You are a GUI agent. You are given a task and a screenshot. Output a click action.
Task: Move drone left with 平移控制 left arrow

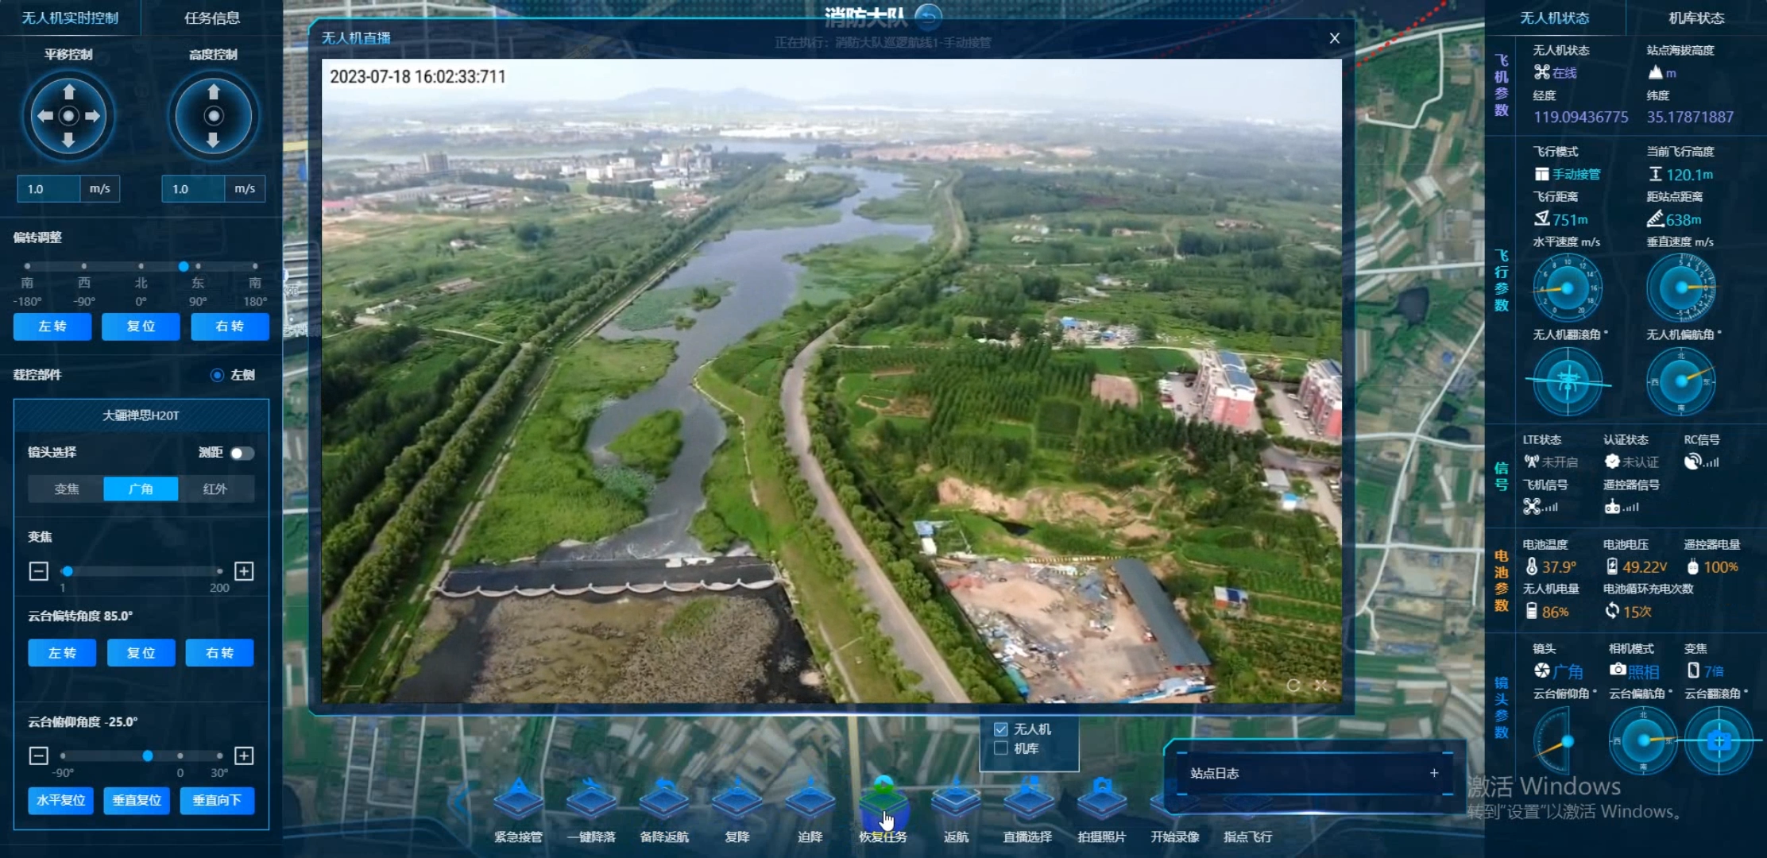45,116
